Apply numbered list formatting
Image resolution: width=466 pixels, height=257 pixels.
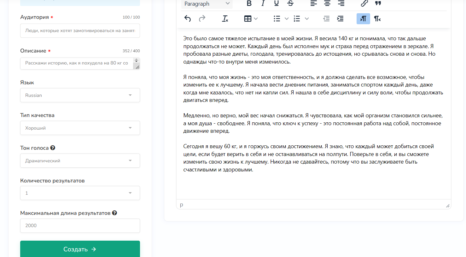point(297,19)
